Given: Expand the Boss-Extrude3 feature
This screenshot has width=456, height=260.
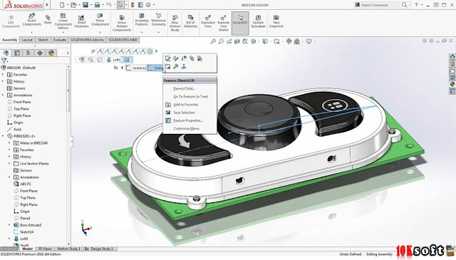Looking at the screenshot, I should [x=9, y=225].
